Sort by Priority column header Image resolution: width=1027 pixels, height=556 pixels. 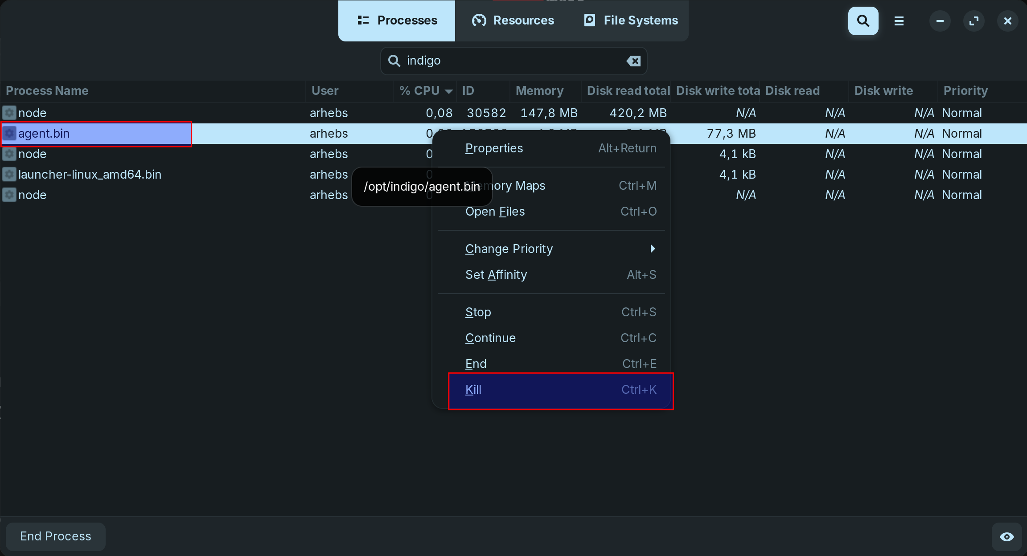pyautogui.click(x=982, y=91)
